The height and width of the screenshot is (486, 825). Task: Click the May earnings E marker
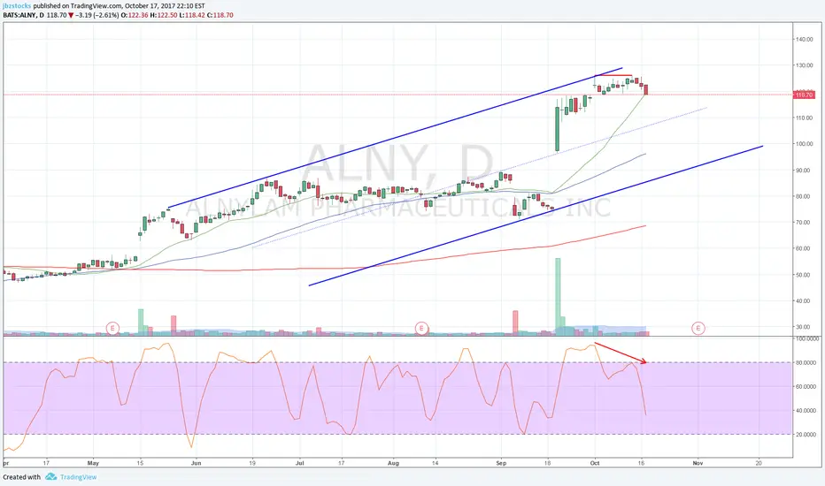pos(112,329)
